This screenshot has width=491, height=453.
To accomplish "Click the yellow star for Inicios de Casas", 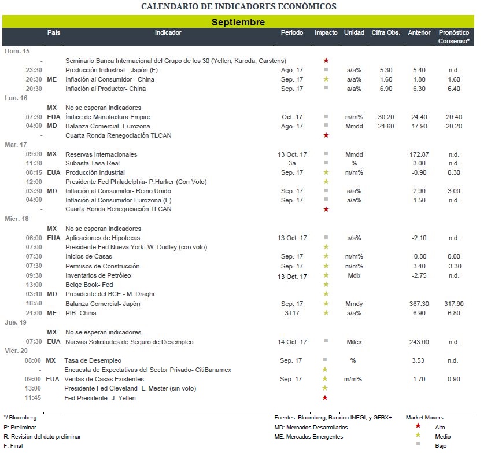I will 326,256.
